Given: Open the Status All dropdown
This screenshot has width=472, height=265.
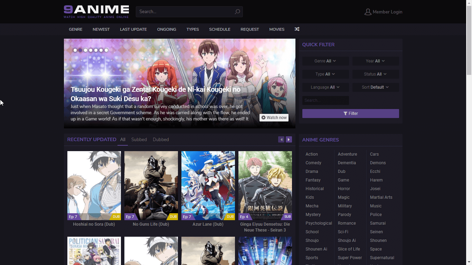Looking at the screenshot, I should pos(376,74).
